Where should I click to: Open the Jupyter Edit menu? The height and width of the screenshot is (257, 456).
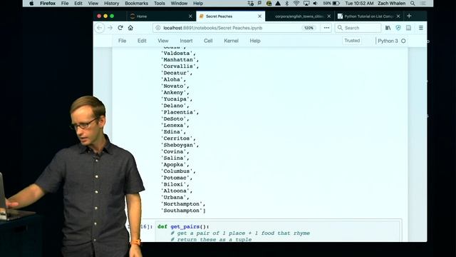click(x=142, y=41)
